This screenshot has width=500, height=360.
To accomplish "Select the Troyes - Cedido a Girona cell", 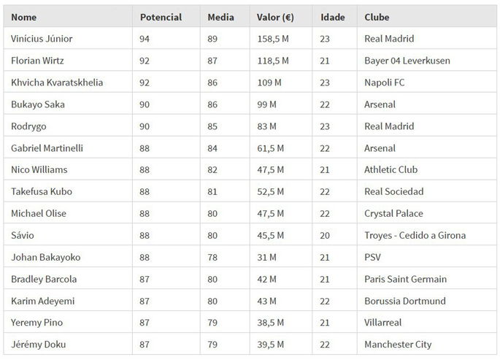I will pos(415,235).
